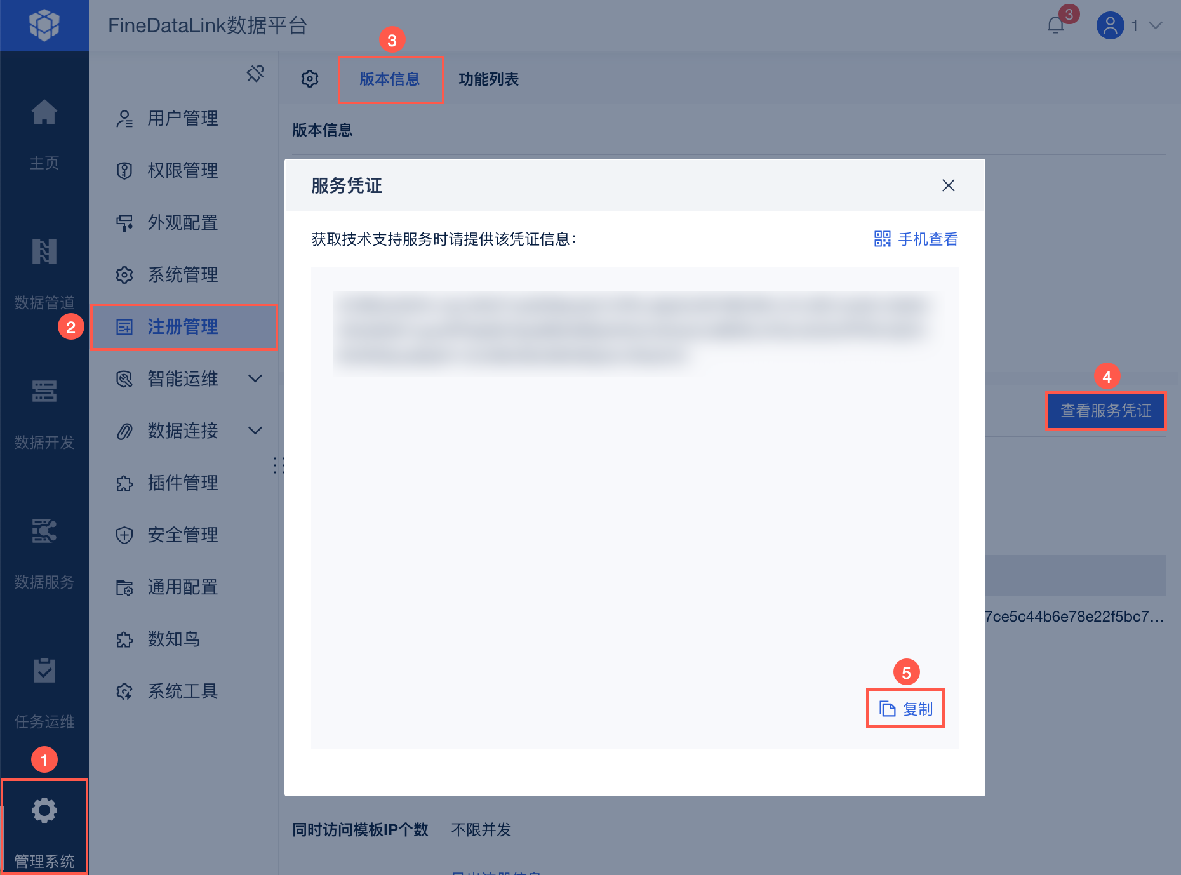Click the user avatar icon
Screen dimensions: 1181x875
tap(1110, 25)
